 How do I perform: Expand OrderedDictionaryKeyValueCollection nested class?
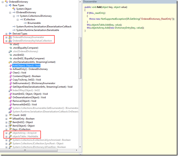tap(6, 41)
